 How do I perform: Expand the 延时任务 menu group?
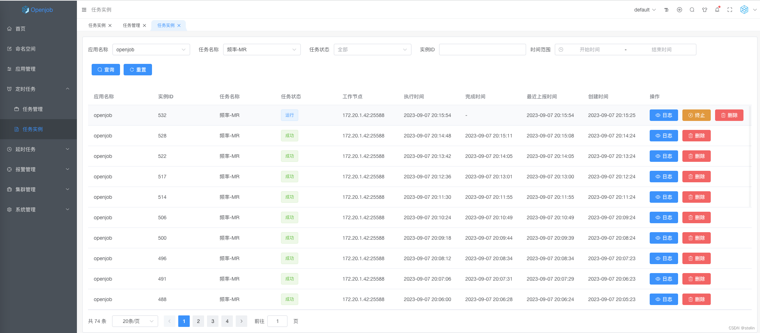point(38,149)
